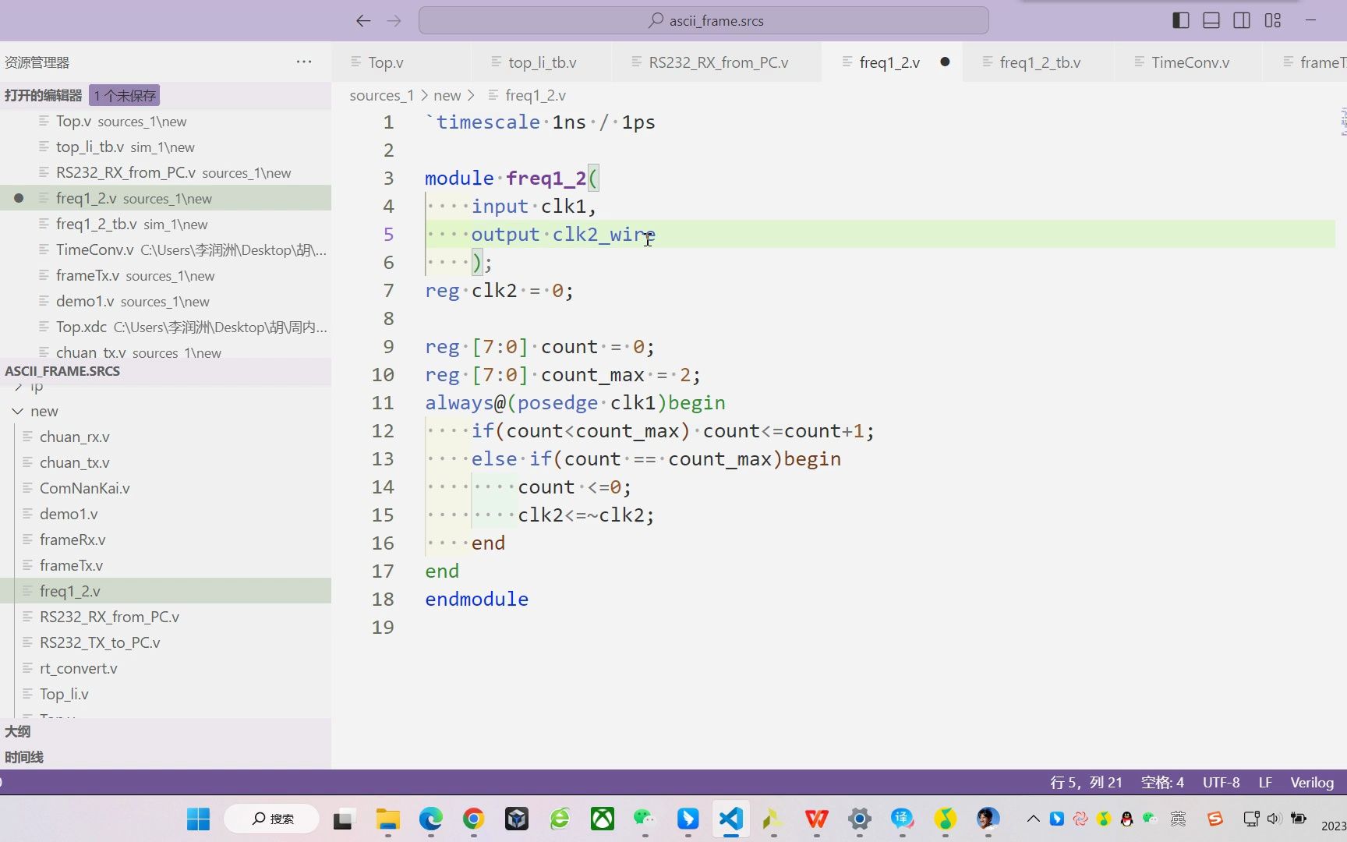The image size is (1347, 842).
Task: Launch Microsoft Edge from taskbar
Action: pyautogui.click(x=430, y=819)
